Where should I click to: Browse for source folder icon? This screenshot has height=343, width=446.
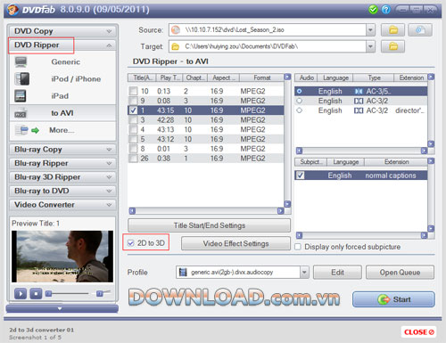click(x=392, y=30)
